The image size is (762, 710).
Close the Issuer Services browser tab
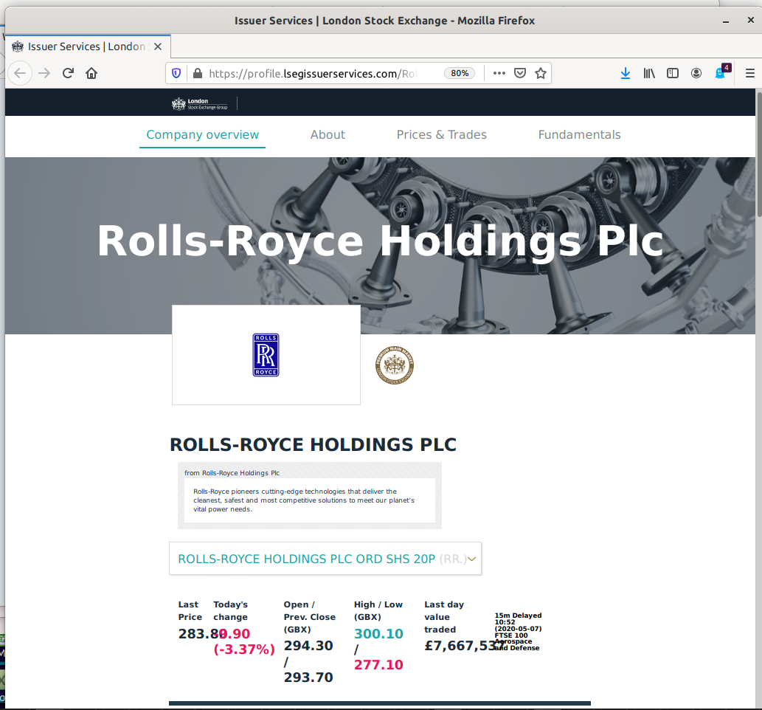pyautogui.click(x=157, y=46)
